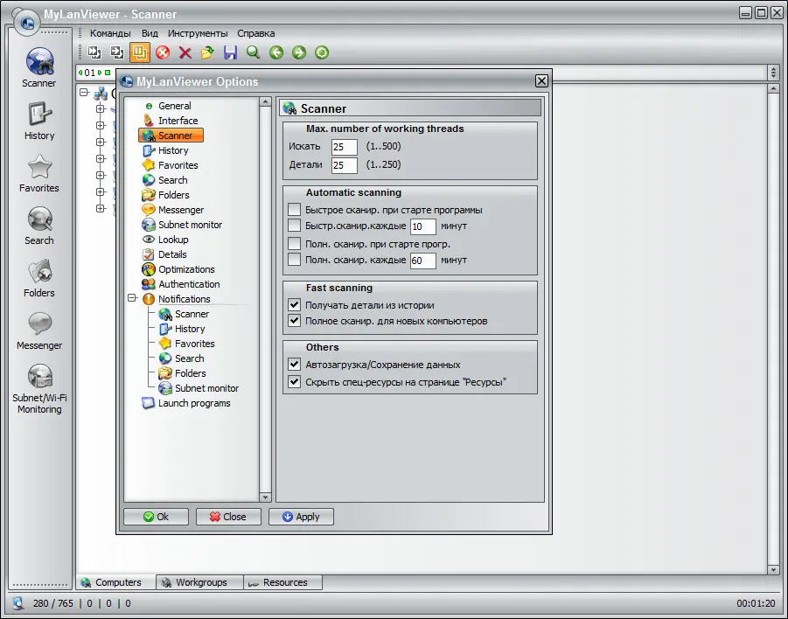This screenshot has width=788, height=619.
Task: Enable 'Полн. сканир. каждые' minutes checkbox
Action: [x=294, y=260]
